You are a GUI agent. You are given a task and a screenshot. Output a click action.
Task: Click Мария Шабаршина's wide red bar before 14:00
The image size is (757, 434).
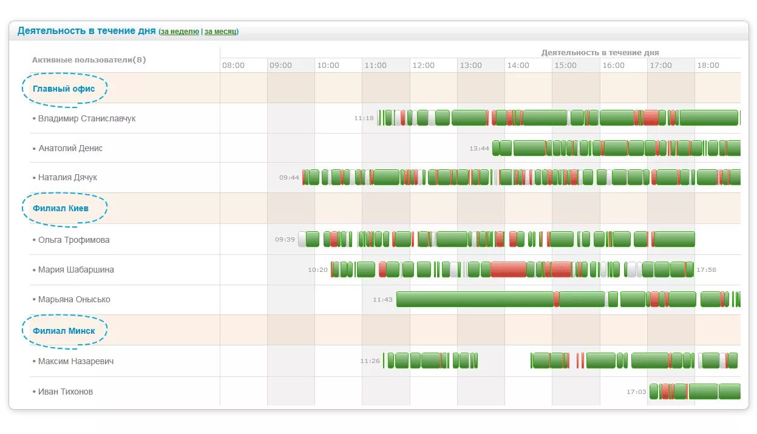point(509,270)
